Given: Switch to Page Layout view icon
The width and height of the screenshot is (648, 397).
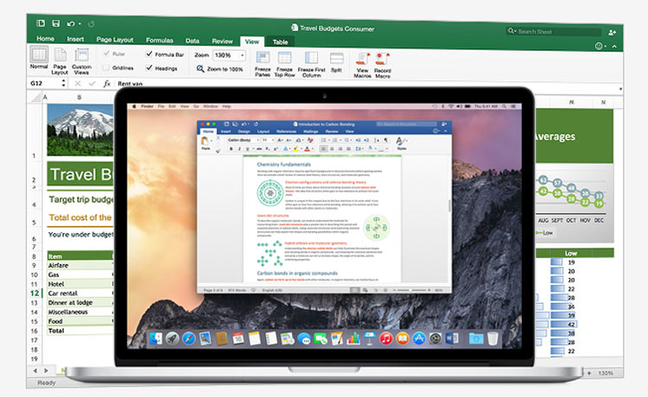Looking at the screenshot, I should click(x=60, y=55).
